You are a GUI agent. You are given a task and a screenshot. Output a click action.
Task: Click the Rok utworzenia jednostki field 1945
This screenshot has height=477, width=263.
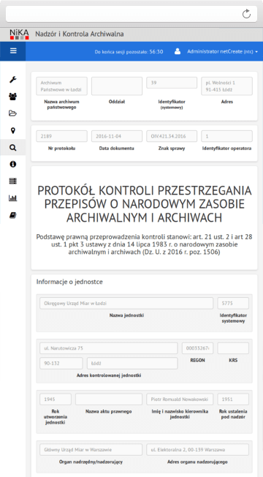pos(56,399)
